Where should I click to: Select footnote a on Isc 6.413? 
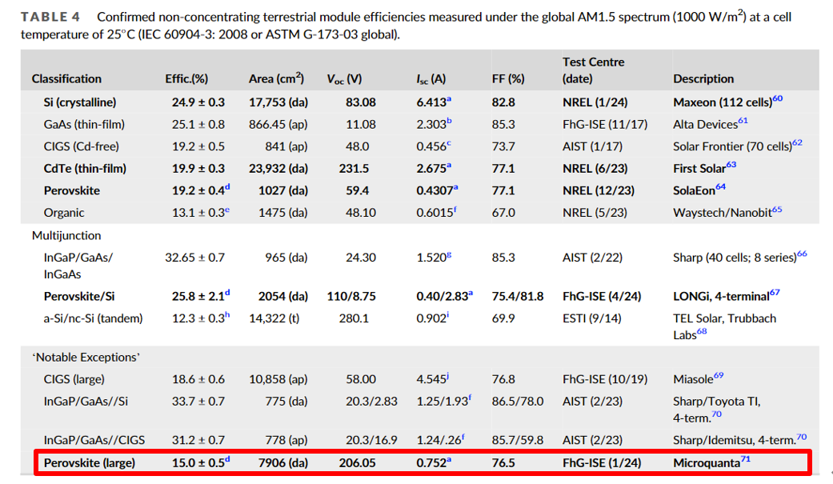point(449,99)
